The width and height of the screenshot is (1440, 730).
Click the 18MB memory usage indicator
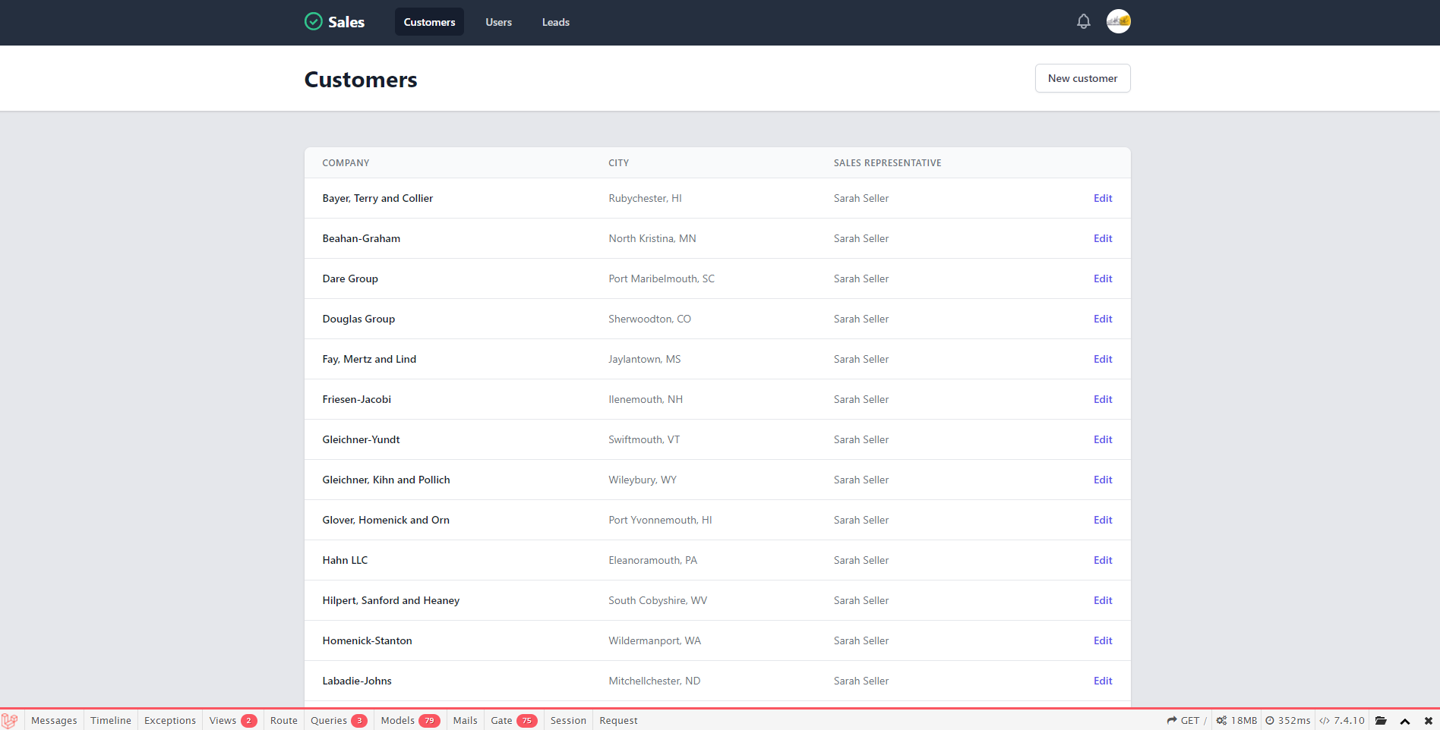coord(1236,720)
